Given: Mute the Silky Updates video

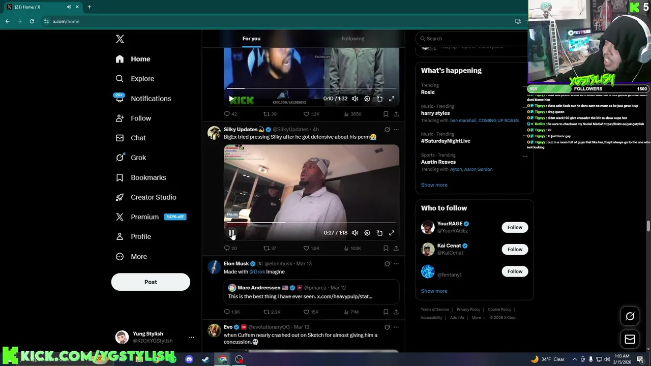Looking at the screenshot, I should pyautogui.click(x=355, y=233).
